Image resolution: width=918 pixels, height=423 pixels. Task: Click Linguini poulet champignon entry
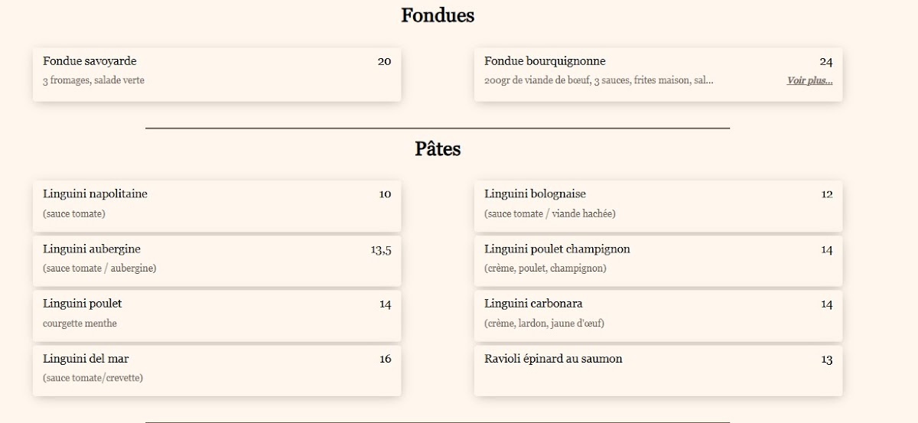coord(658,260)
